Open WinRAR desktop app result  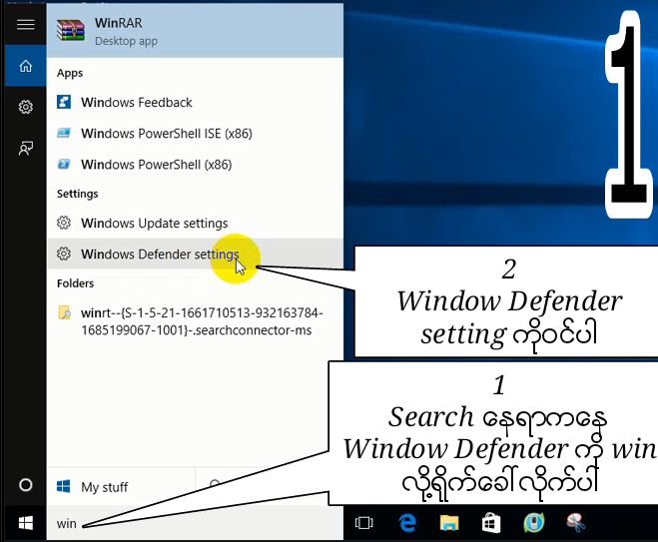[195, 31]
